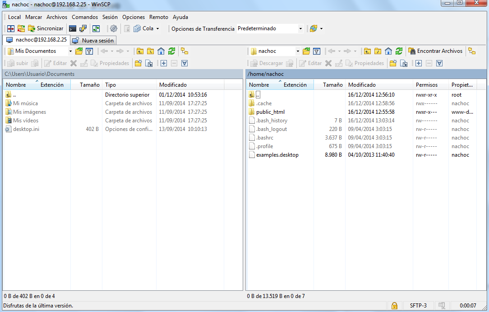Open Preferences using the gear icon
Viewport: 489px width, 312px height.
point(114,28)
